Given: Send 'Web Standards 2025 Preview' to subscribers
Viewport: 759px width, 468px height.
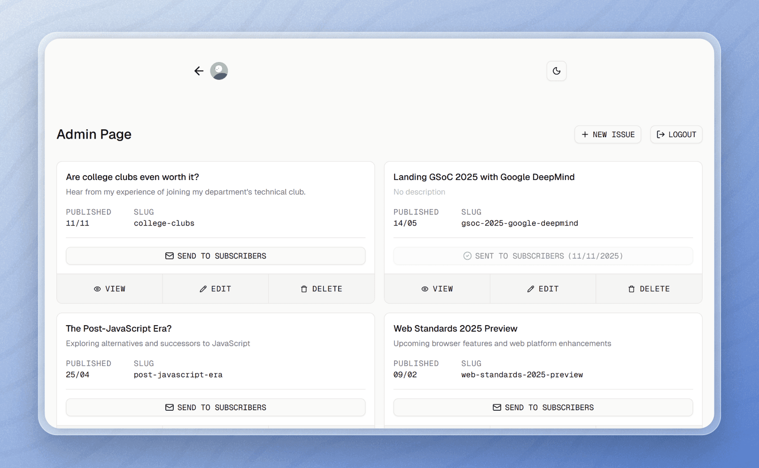Looking at the screenshot, I should click(543, 407).
